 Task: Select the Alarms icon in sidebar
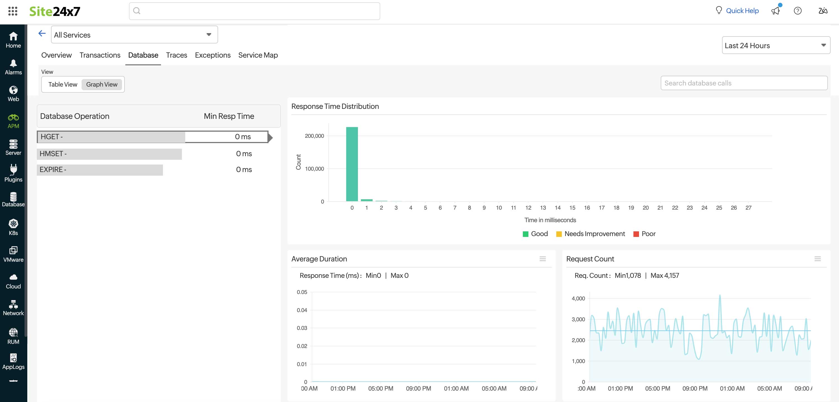(13, 67)
